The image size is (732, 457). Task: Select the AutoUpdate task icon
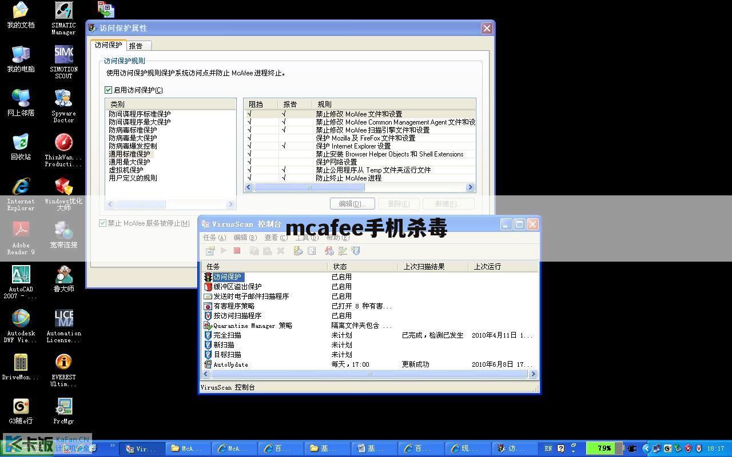[x=208, y=364]
